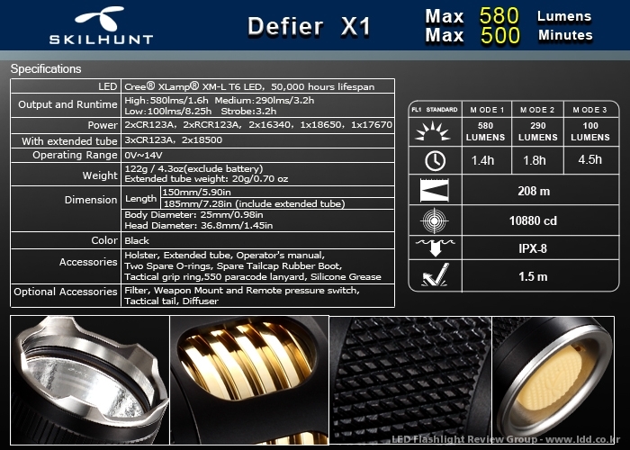Click the 580 max lumens value
The image size is (630, 450).
click(x=499, y=16)
